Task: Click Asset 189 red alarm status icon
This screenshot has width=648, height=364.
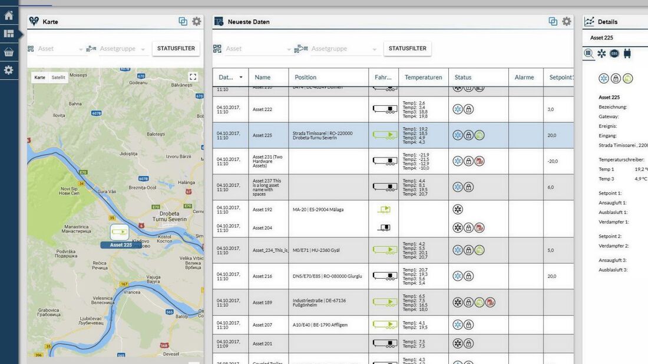Action: (490, 302)
